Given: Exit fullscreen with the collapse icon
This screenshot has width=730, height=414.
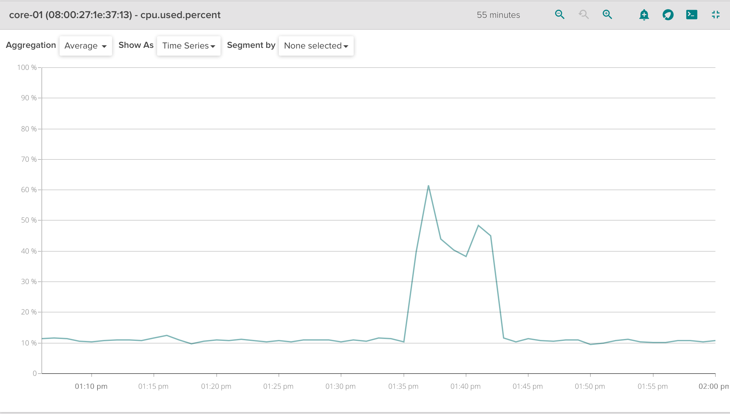Looking at the screenshot, I should 715,15.
